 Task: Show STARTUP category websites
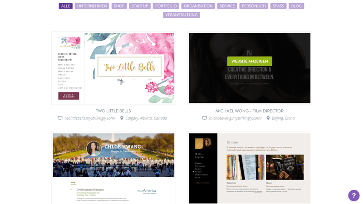coord(140,6)
